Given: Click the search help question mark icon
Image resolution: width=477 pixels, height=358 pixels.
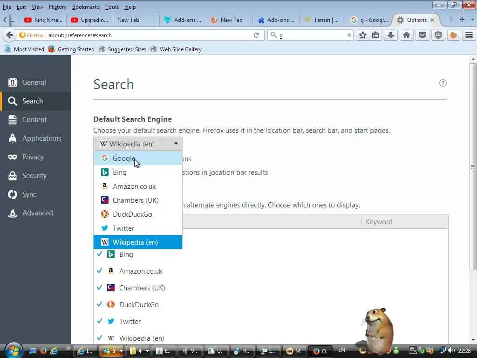Looking at the screenshot, I should 443,83.
